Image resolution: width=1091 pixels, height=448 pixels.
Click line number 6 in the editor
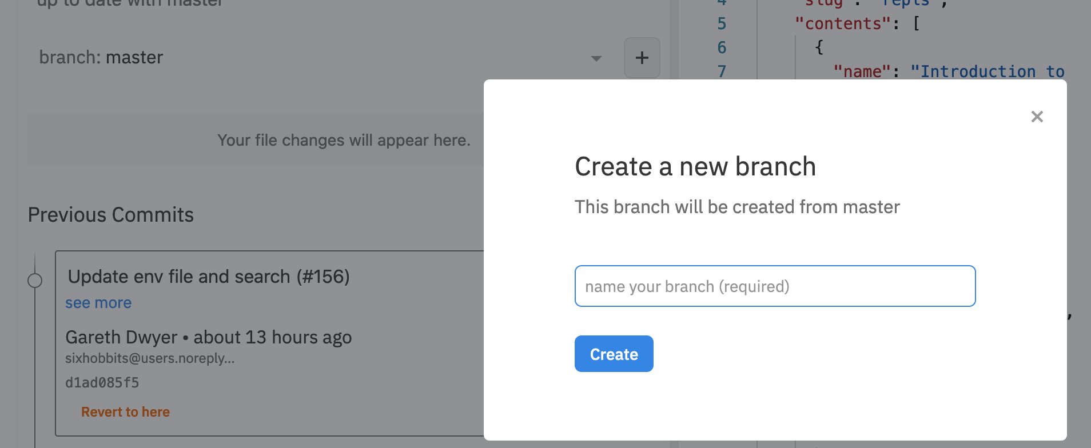(722, 47)
